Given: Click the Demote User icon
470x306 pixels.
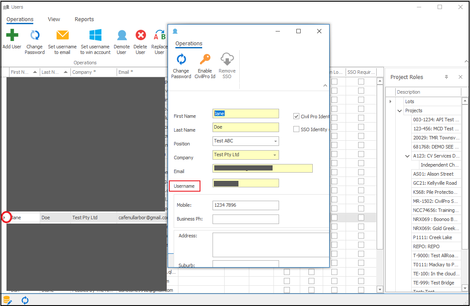Looking at the screenshot, I should click(x=122, y=35).
